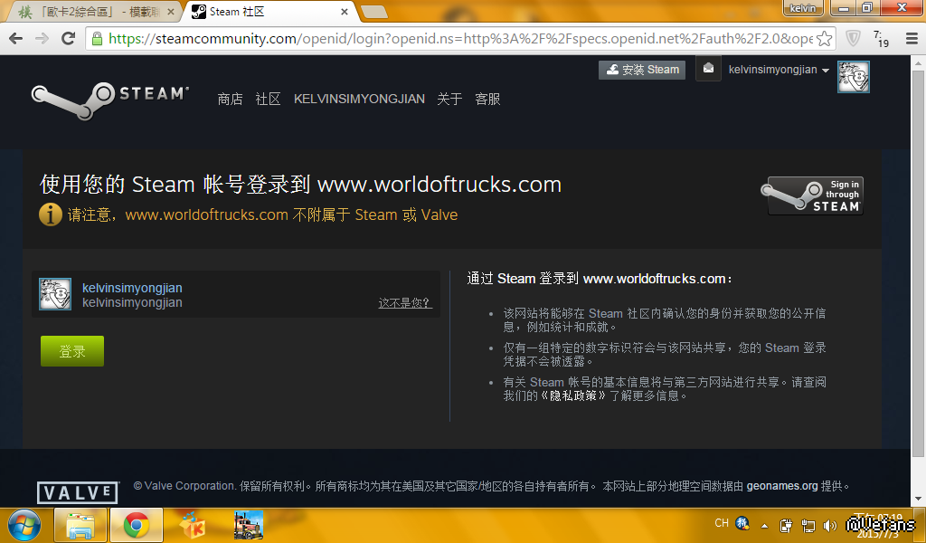Open the 隐私政策 privacy policy link
This screenshot has height=543, width=926.
pyautogui.click(x=572, y=395)
